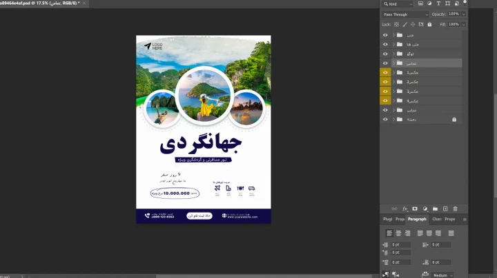Select left-to-right paragraph direction icon
This screenshot has height=278, width=497.
tap(385, 275)
